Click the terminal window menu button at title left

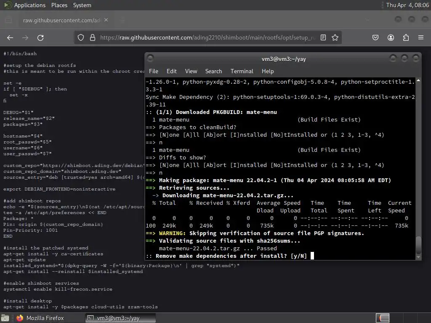pos(150,58)
